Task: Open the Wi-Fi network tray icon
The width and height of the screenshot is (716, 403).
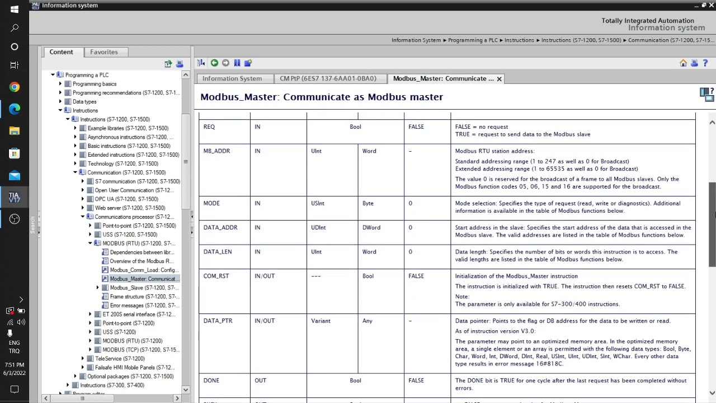Action: [10, 322]
